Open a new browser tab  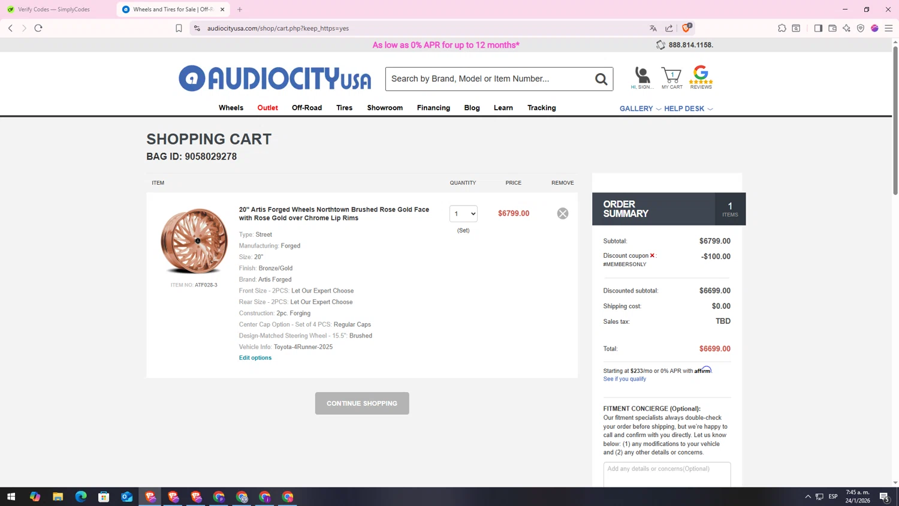[240, 10]
